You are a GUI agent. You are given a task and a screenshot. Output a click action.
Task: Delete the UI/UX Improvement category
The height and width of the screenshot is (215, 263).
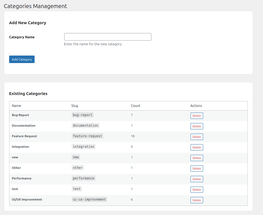(197, 200)
